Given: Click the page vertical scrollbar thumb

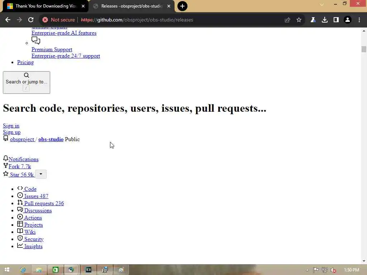Looking at the screenshot, I should pyautogui.click(x=364, y=49).
